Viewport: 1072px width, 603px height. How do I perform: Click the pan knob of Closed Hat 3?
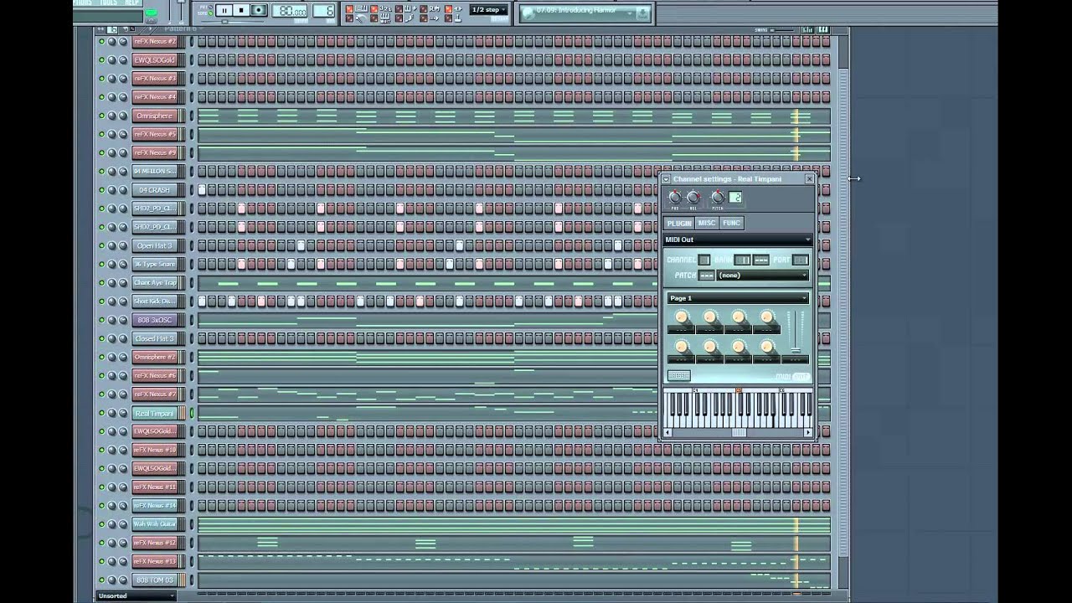pyautogui.click(x=112, y=338)
